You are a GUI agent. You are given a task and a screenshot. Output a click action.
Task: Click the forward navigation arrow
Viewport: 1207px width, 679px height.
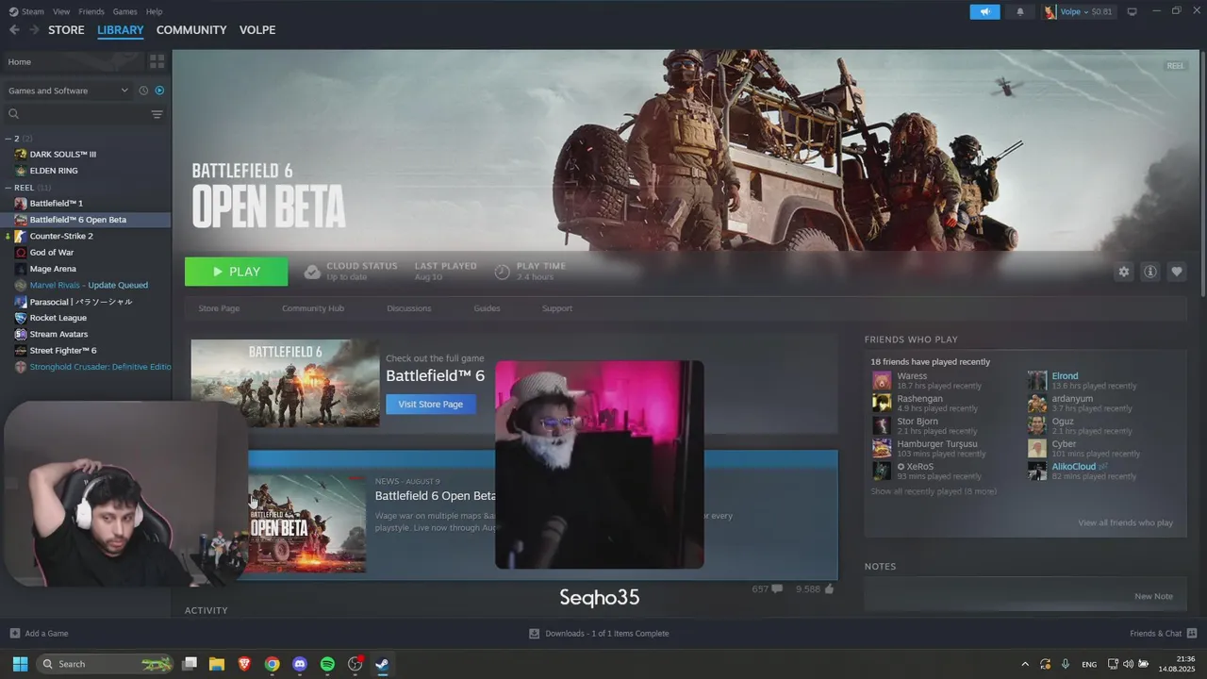[x=34, y=30]
